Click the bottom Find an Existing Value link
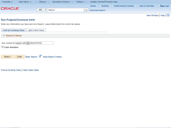This screenshot has width=171, height=128. [11, 70]
